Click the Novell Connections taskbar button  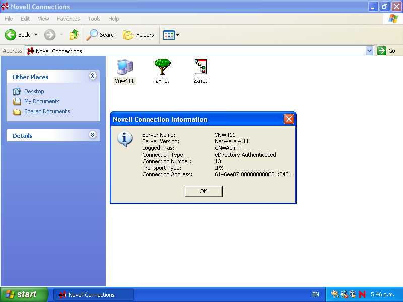tap(94, 295)
